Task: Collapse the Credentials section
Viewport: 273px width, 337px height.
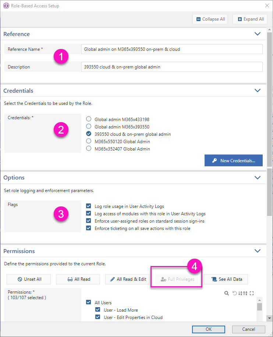Action: tap(258, 90)
